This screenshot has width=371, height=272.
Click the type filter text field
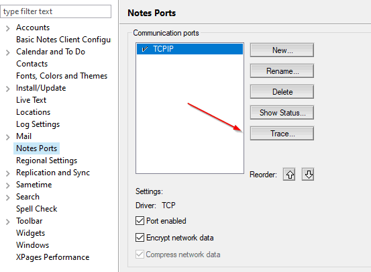pyautogui.click(x=56, y=11)
